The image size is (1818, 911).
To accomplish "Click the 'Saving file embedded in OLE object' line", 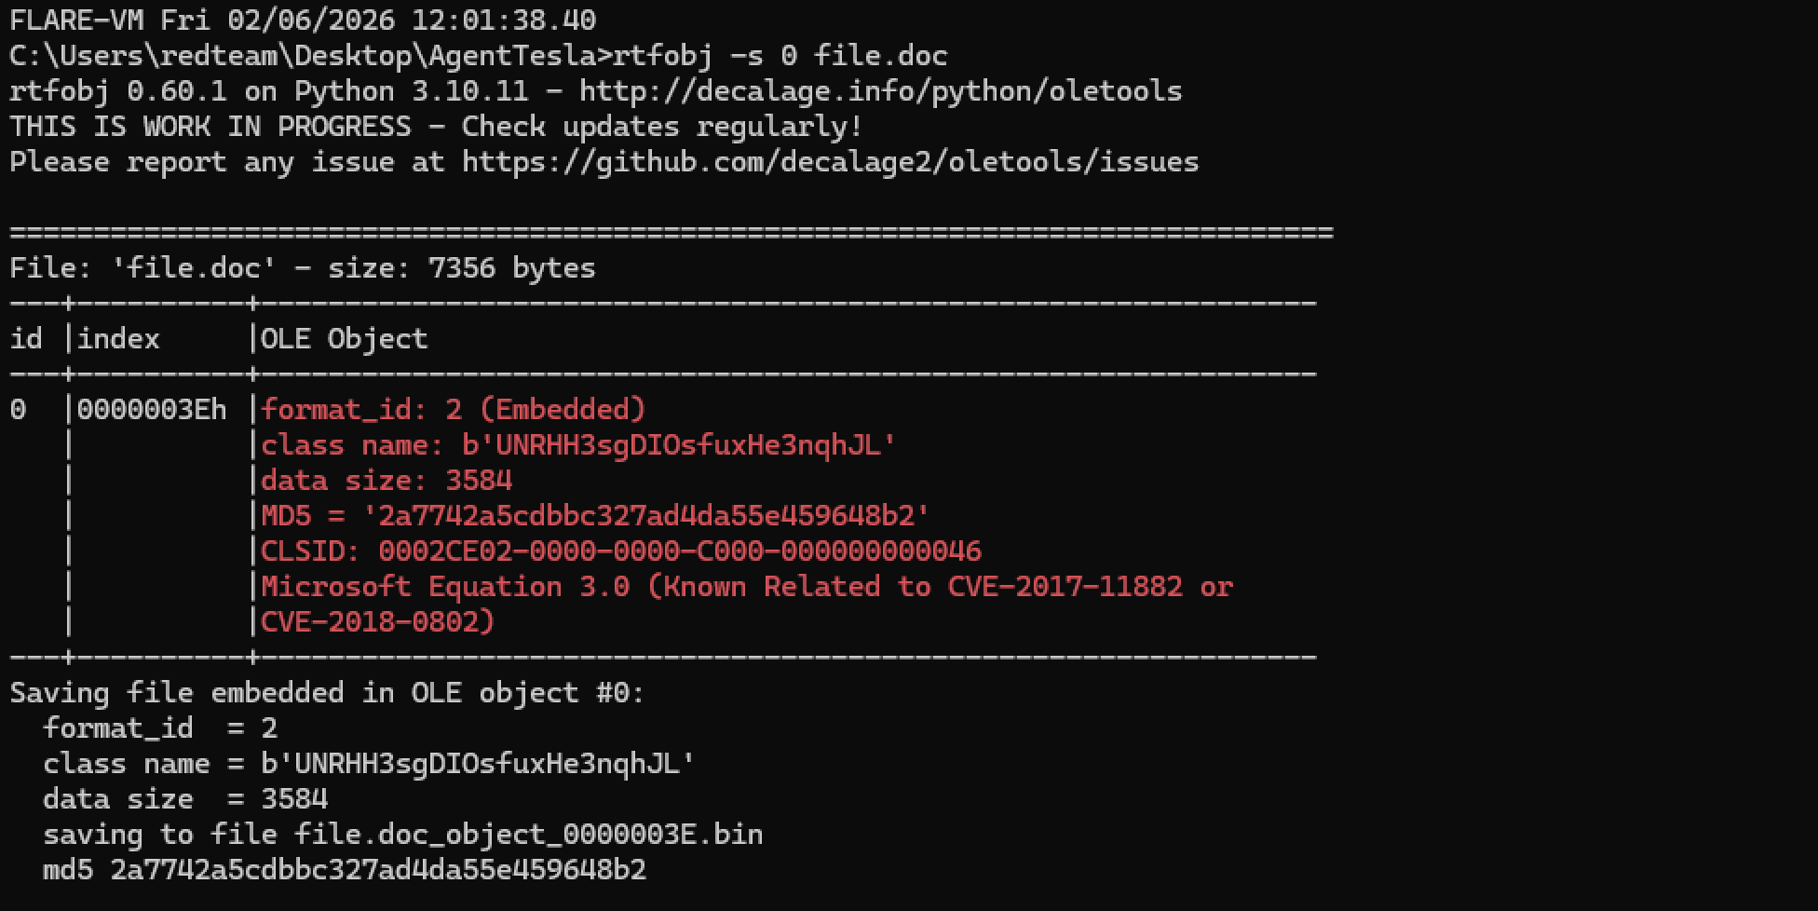I will pyautogui.click(x=327, y=693).
